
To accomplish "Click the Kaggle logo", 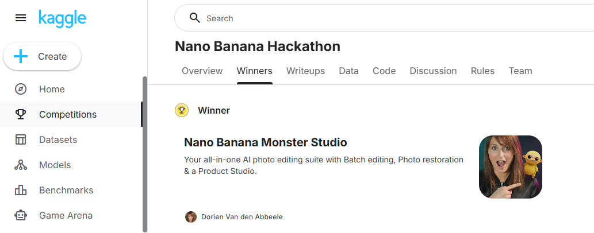I will coord(62,18).
